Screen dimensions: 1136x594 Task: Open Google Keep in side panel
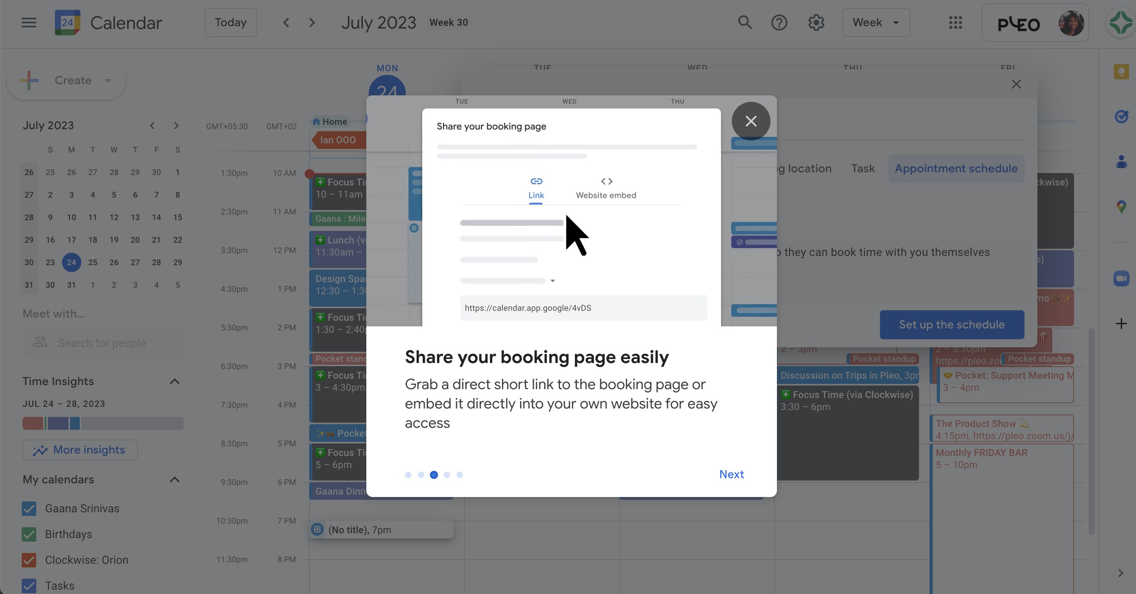pos(1121,72)
